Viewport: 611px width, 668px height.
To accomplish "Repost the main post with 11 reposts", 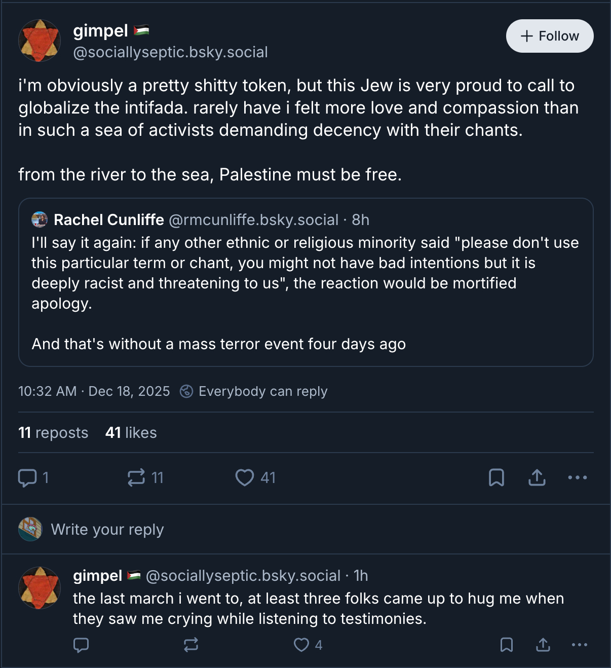I will pyautogui.click(x=136, y=477).
